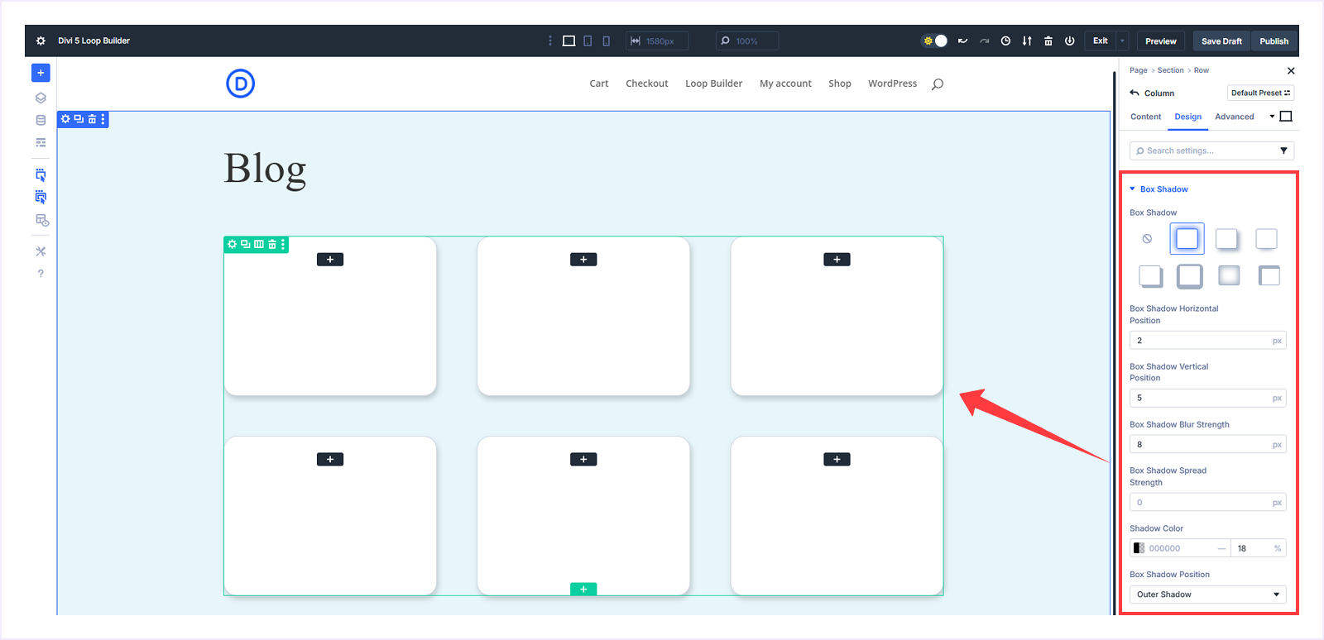This screenshot has width=1324, height=640.
Task: Open the Layers panel in left sidebar
Action: [x=41, y=98]
